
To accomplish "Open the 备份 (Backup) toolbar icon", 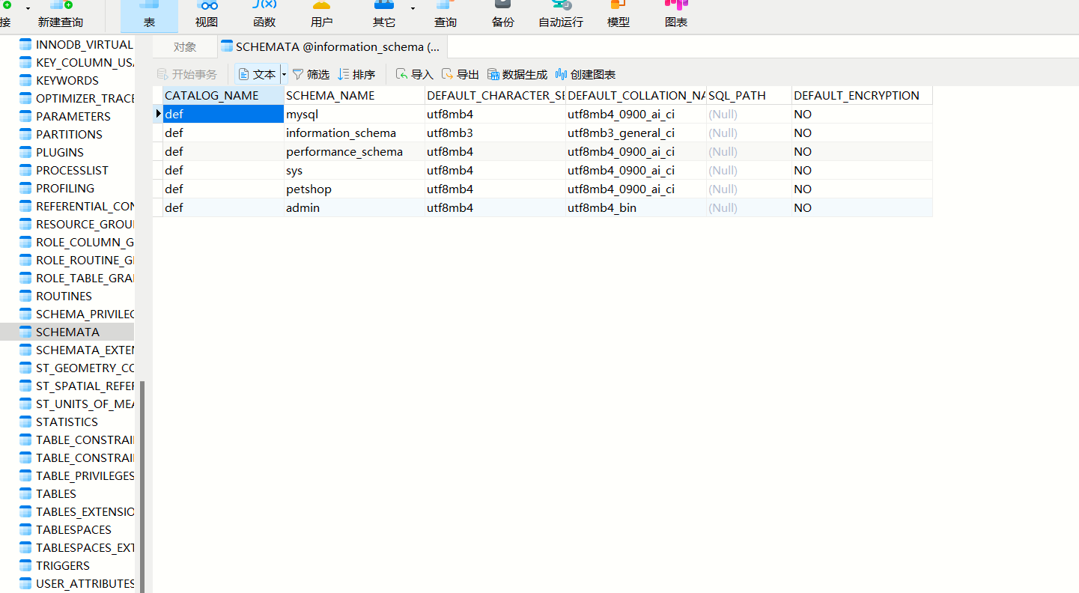I will click(503, 14).
